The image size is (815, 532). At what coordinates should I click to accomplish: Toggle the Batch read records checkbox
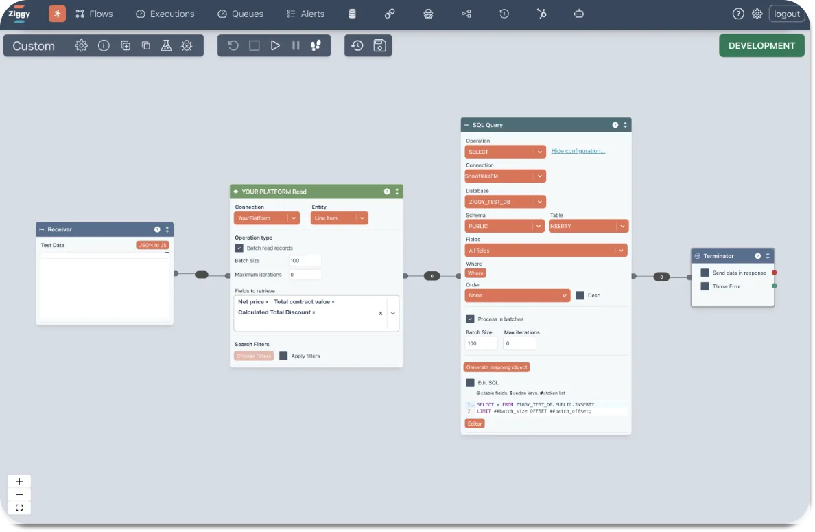pos(239,248)
